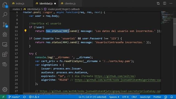
Task: Click Ln 11, Col 31 cursor position indicator
Action: 92,97
